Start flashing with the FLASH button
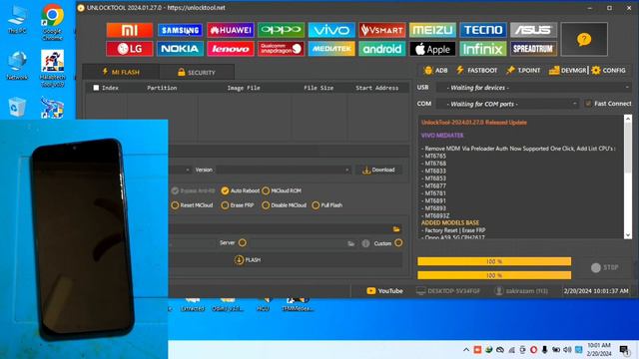The height and width of the screenshot is (359, 639). 248,259
